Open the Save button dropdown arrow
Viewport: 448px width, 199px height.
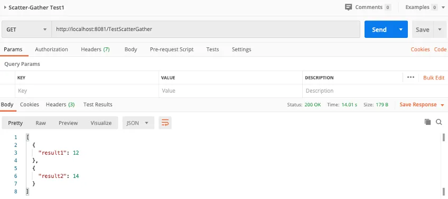tap(440, 29)
